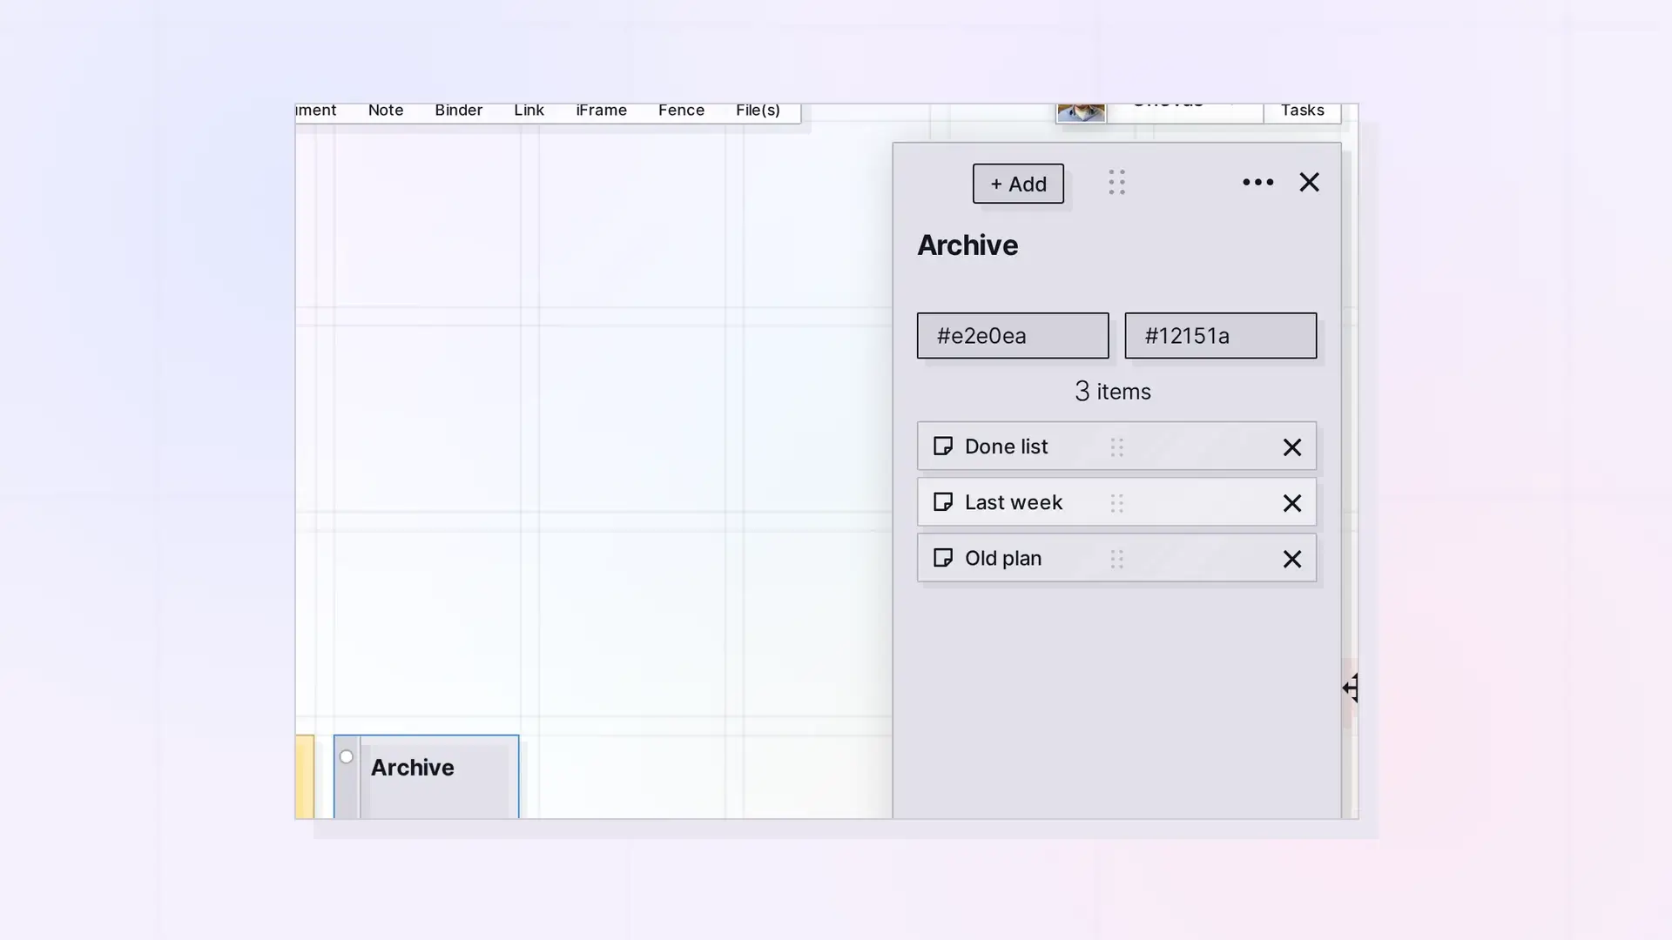Screen dimensions: 1672x940
Task: Open the Done list item
Action: pos(1116,446)
